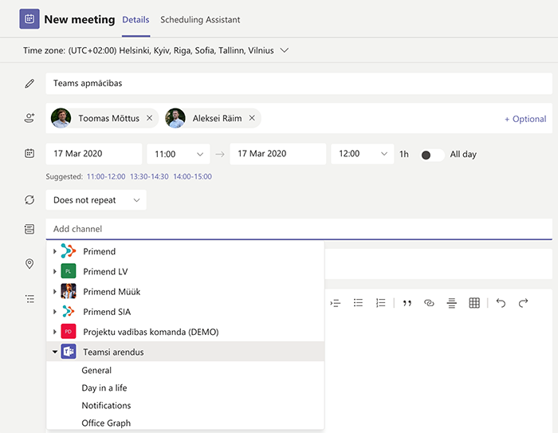Viewport: 558px width, 433px height.
Task: Click the repeat recurrence icon
Action: click(x=29, y=200)
